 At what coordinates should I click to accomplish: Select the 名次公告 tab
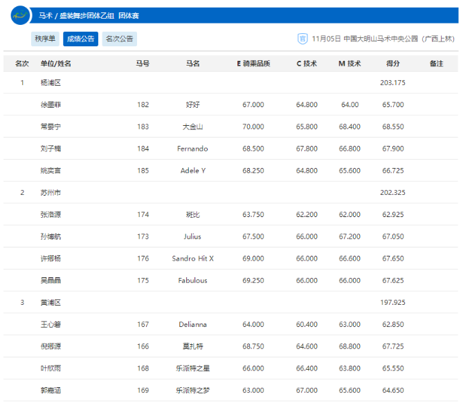119,39
